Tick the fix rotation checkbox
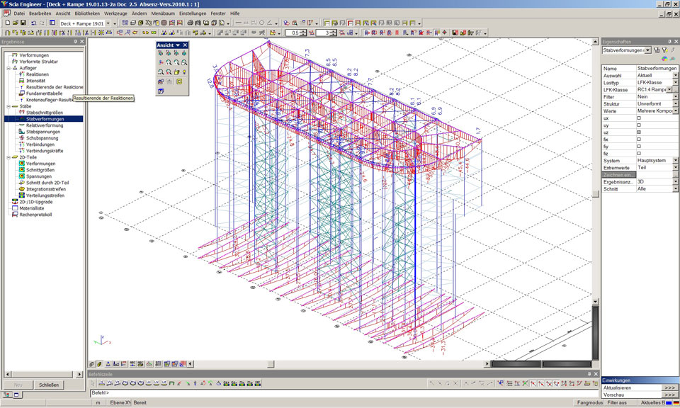 pyautogui.click(x=638, y=139)
